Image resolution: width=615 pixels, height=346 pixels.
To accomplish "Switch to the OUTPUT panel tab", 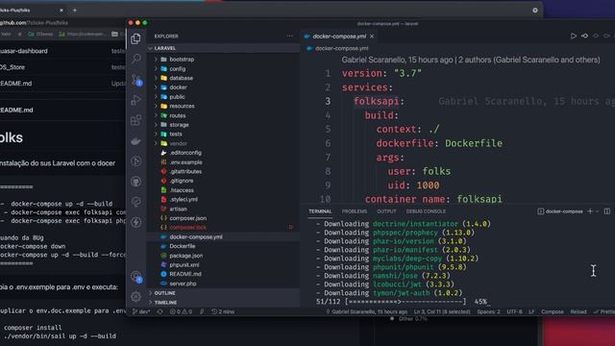I will (386, 211).
